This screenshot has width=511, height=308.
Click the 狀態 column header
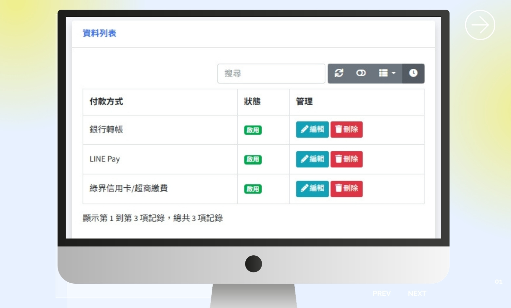(252, 102)
